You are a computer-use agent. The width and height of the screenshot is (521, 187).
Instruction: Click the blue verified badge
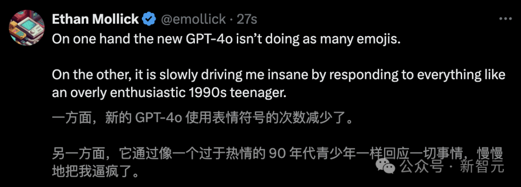(149, 20)
